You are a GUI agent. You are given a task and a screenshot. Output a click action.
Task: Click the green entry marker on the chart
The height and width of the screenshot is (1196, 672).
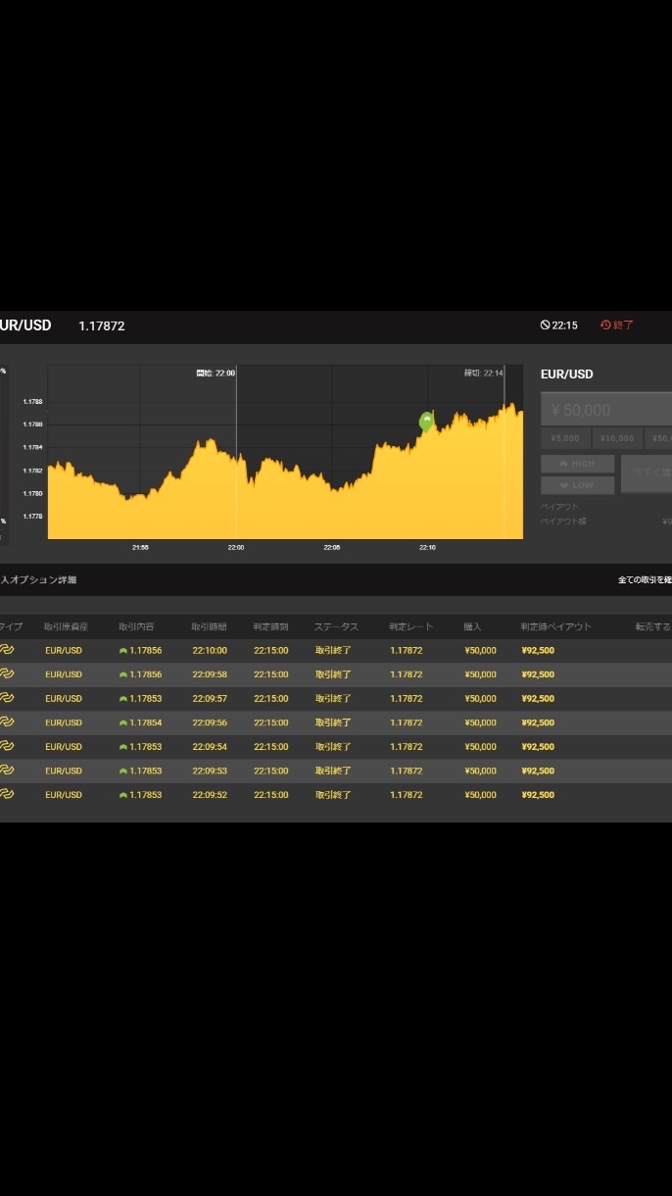click(x=426, y=422)
